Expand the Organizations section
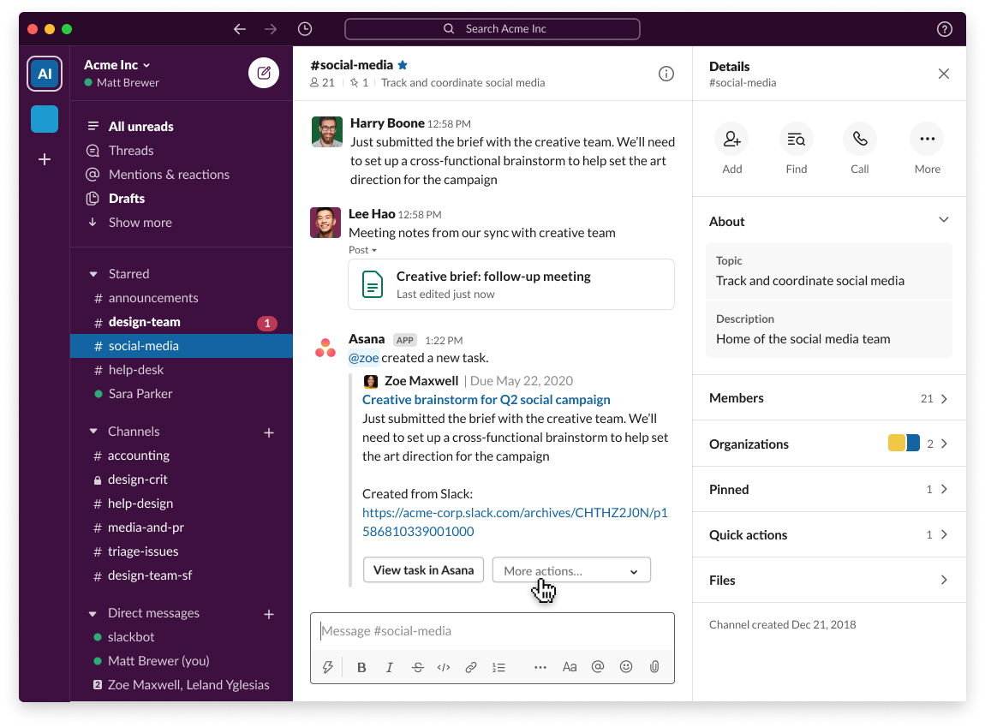Image resolution: width=985 pixels, height=727 pixels. [829, 444]
